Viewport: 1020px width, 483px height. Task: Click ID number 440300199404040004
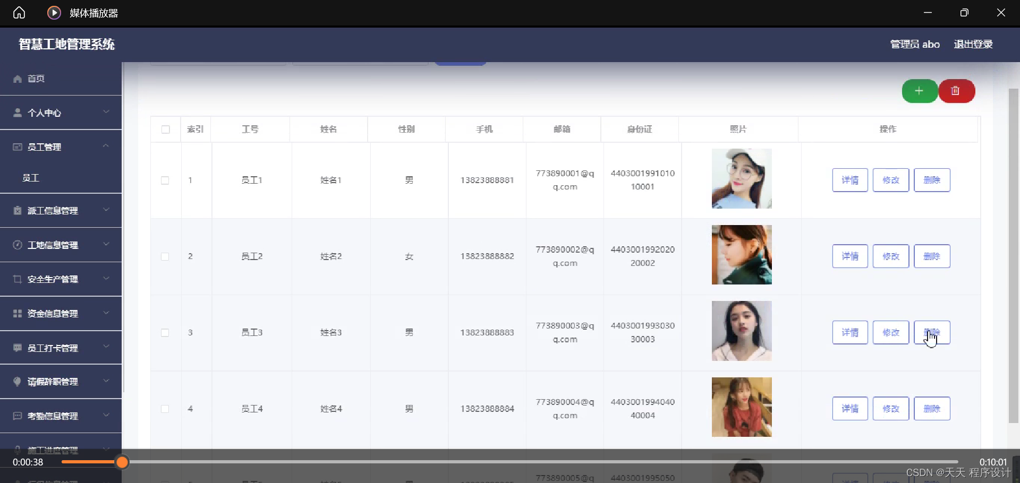(x=643, y=409)
